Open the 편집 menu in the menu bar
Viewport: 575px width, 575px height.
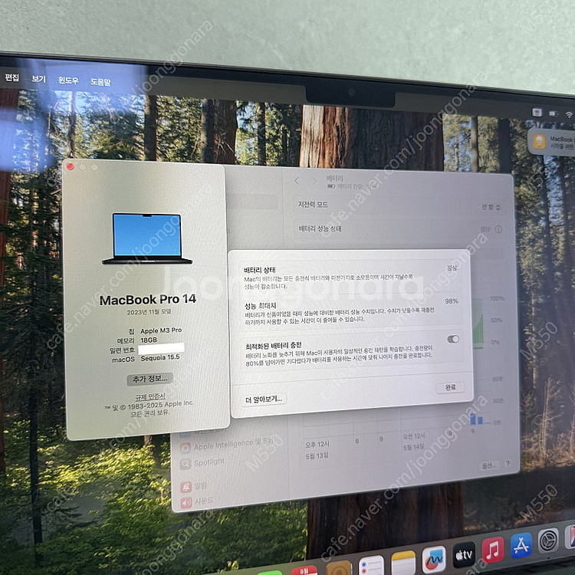[x=12, y=77]
